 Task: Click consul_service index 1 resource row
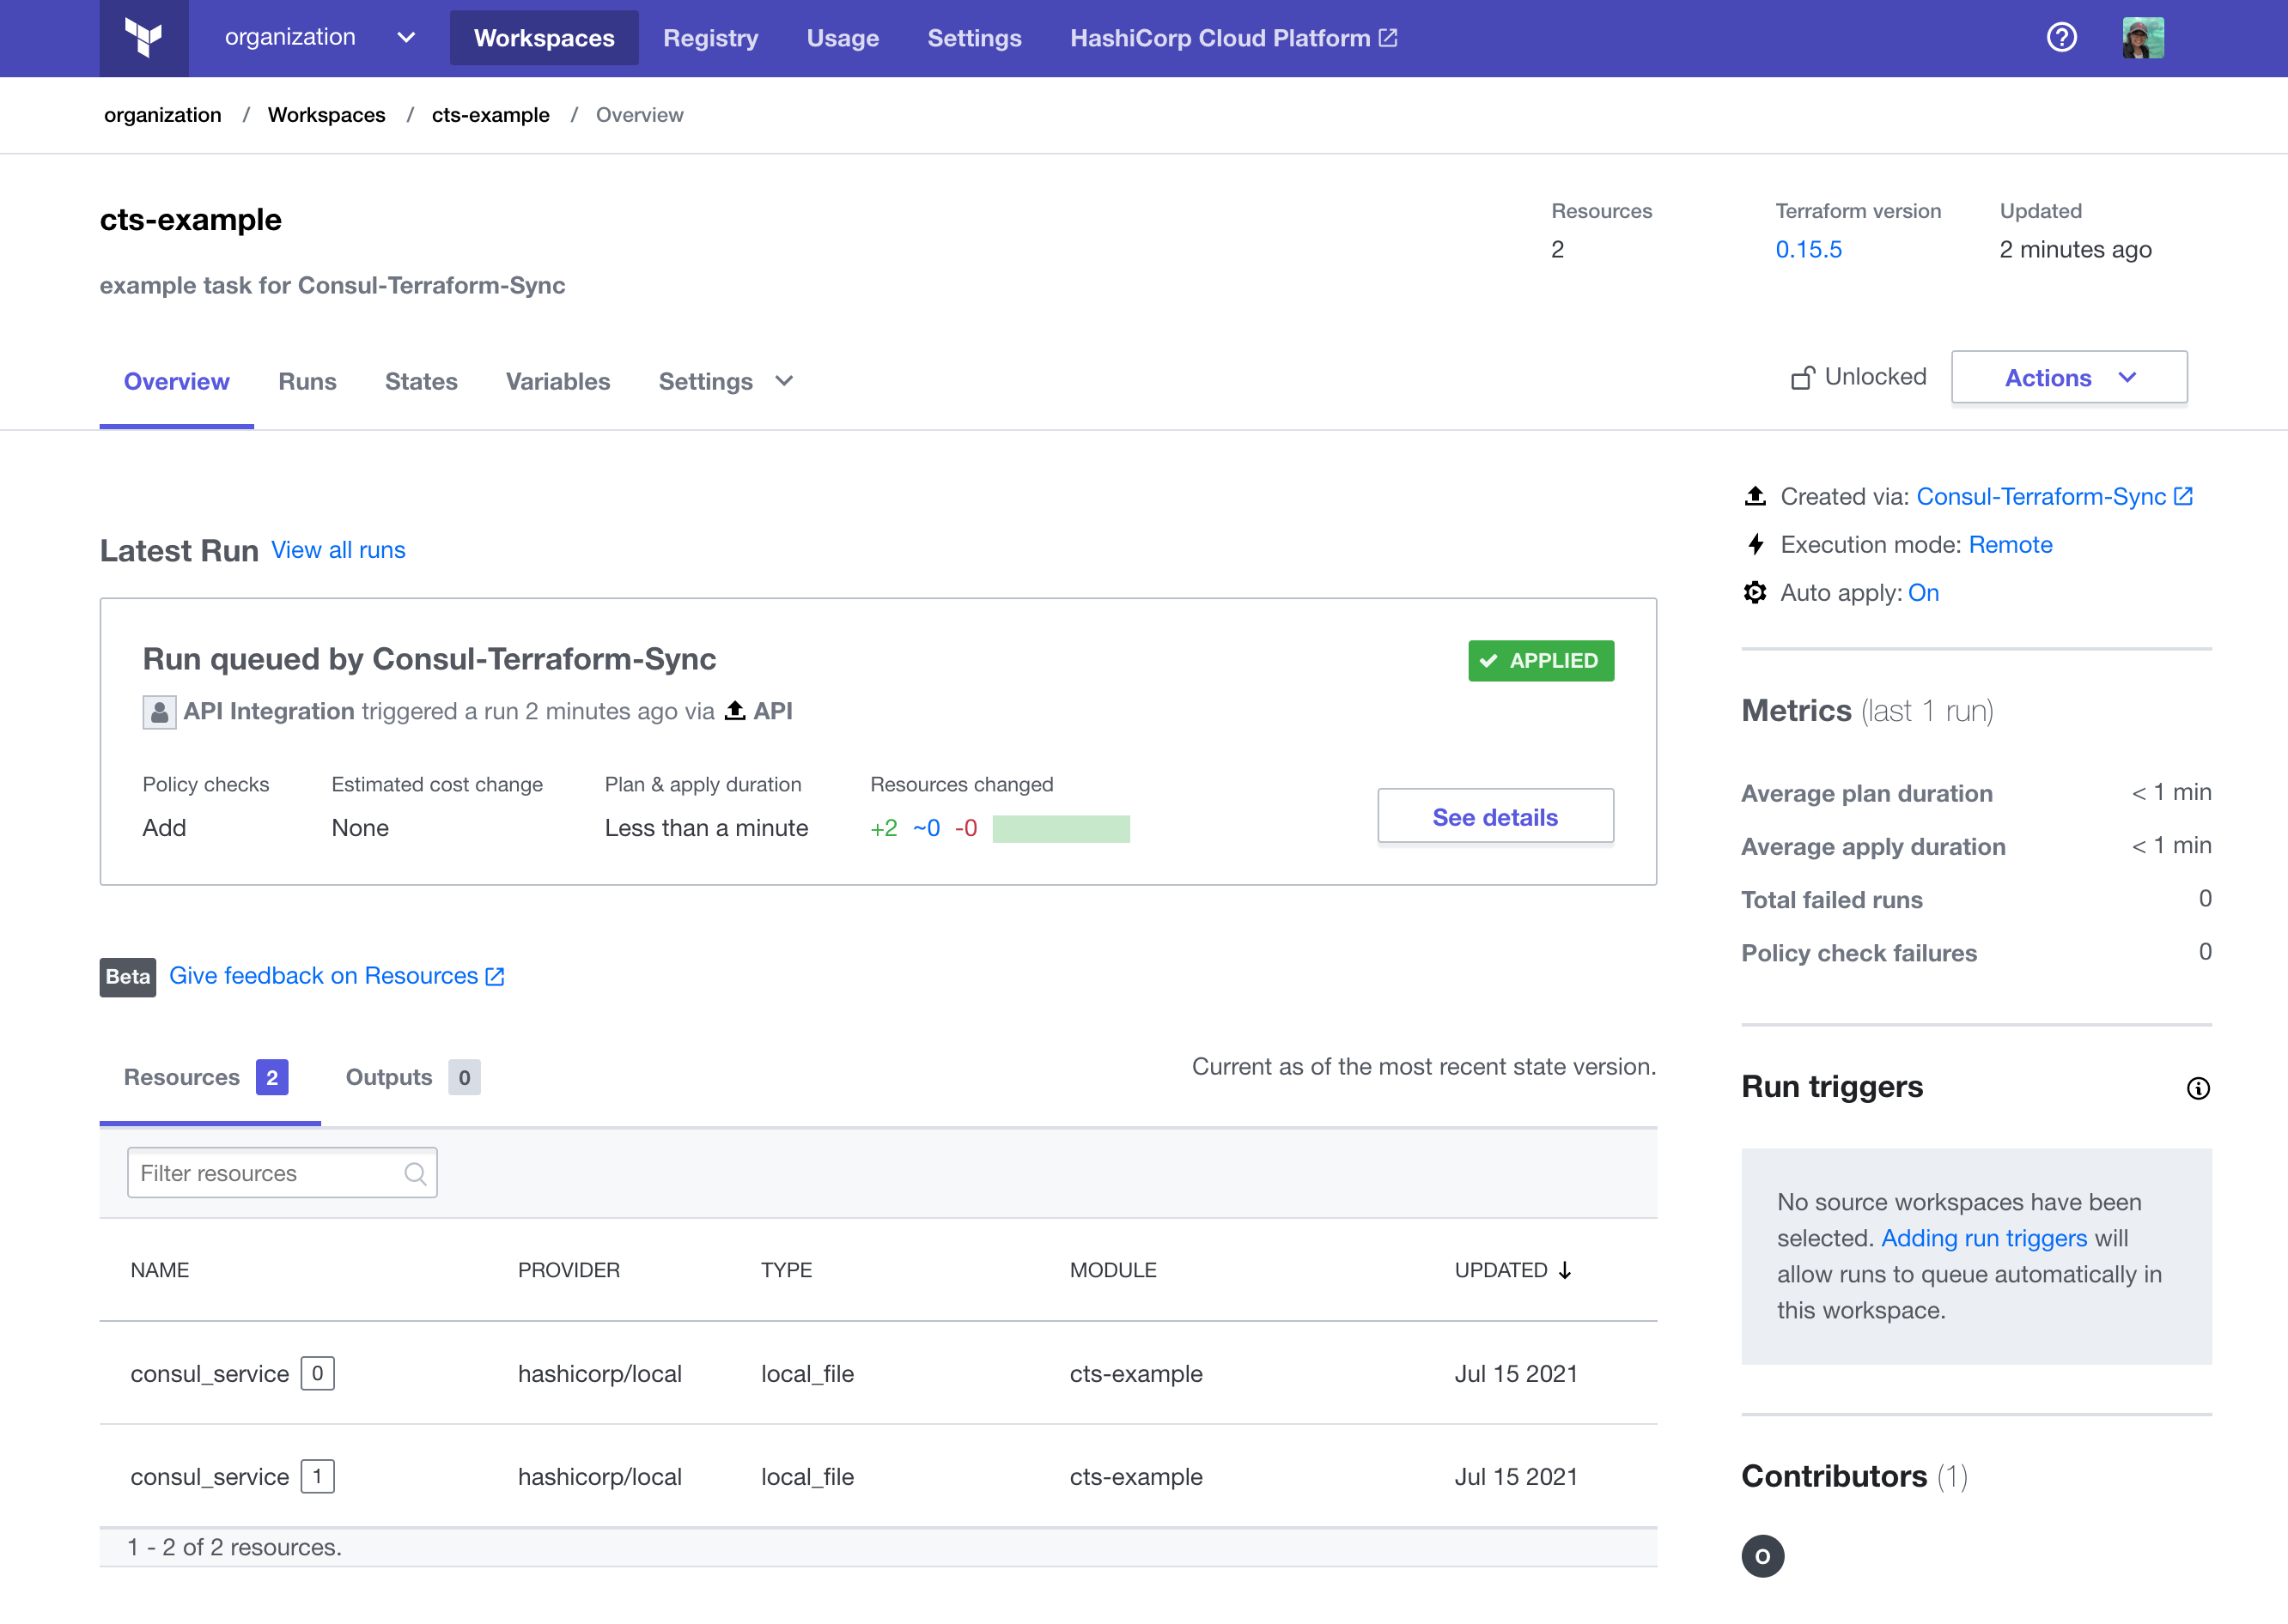tap(879, 1477)
